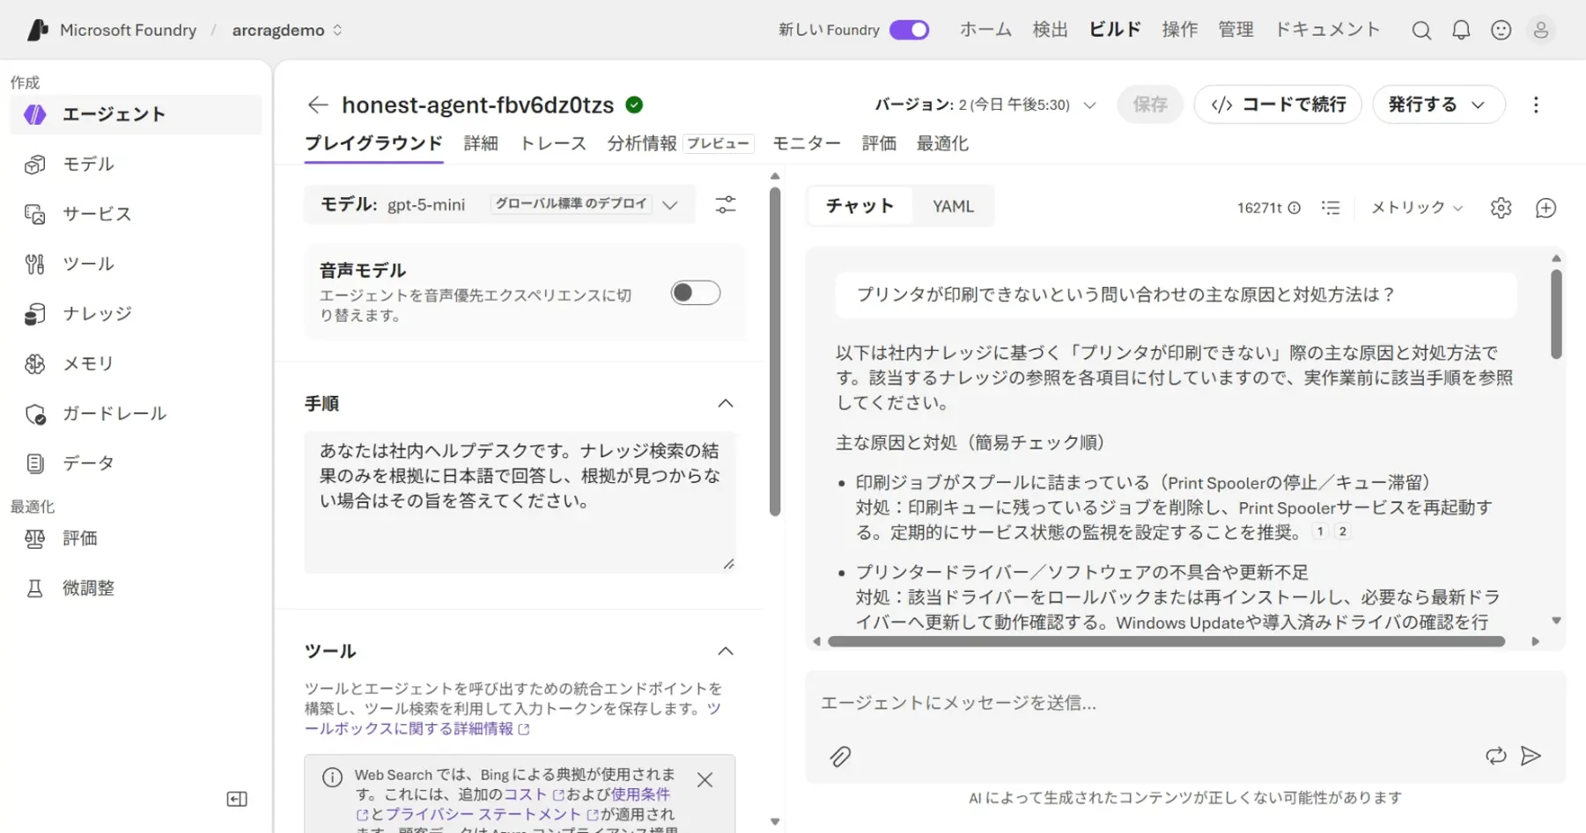The height and width of the screenshot is (833, 1586).
Task: Open データ in the sidebar
Action: 136,464
